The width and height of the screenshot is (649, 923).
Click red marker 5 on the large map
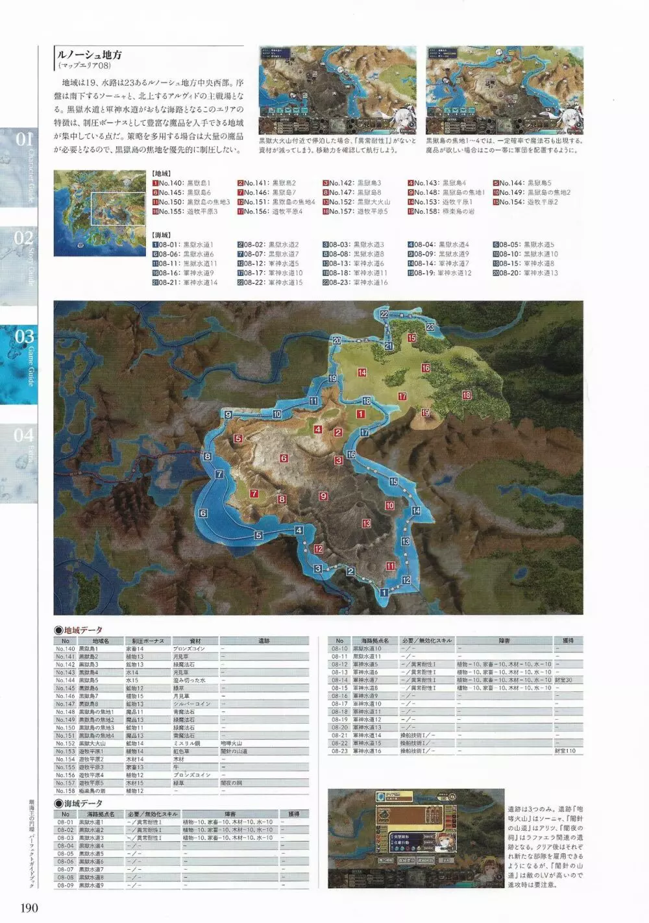pos(238,439)
